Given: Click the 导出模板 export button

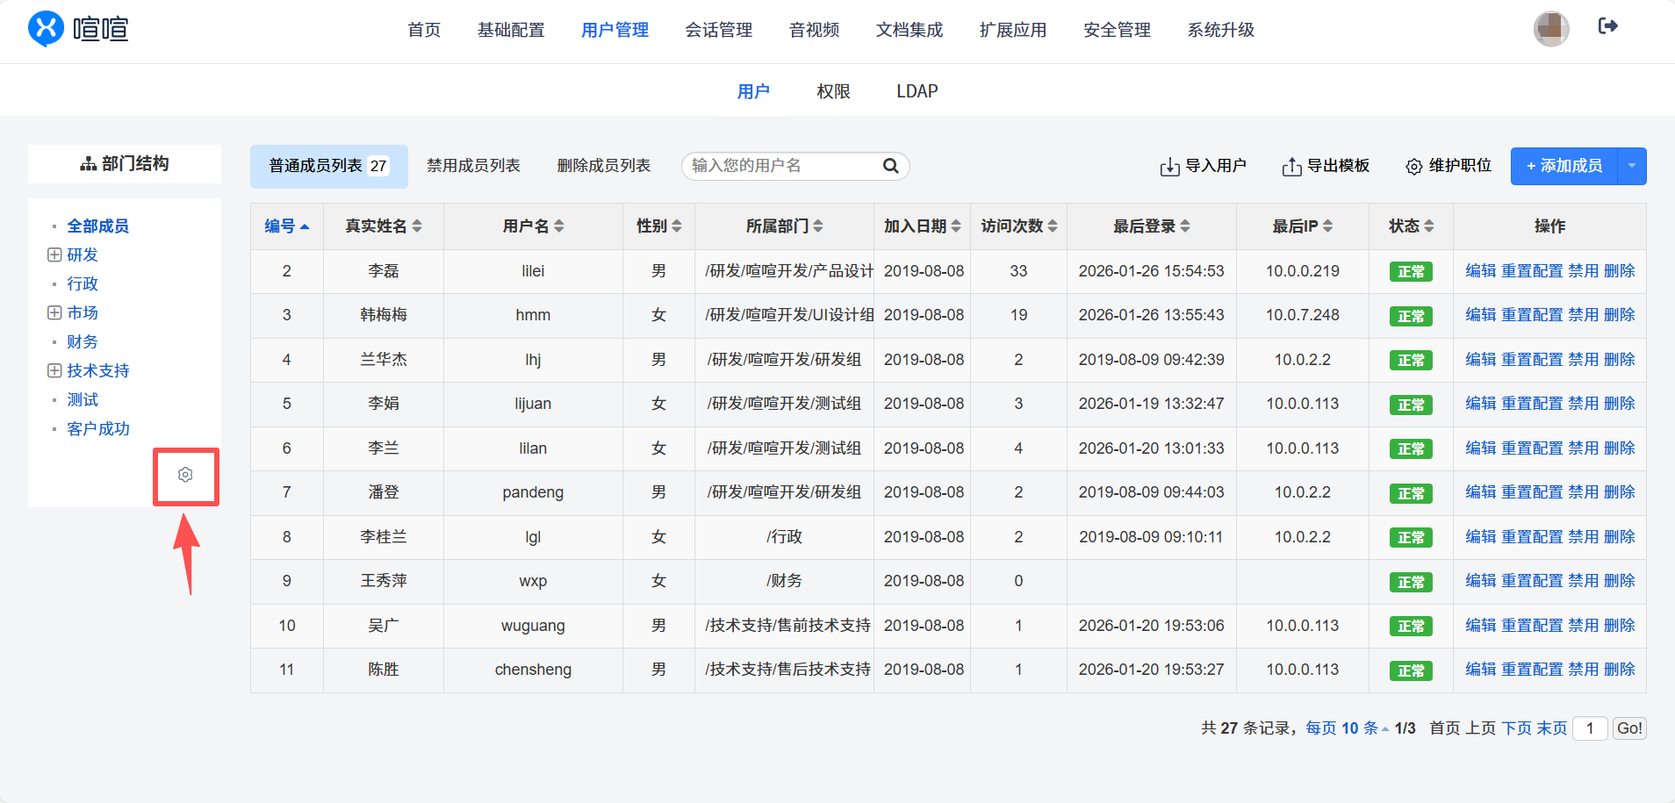Looking at the screenshot, I should 1326,166.
